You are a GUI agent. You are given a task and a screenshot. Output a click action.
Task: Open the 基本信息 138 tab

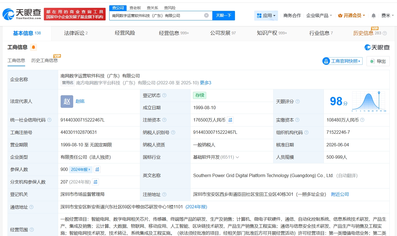point(27,33)
